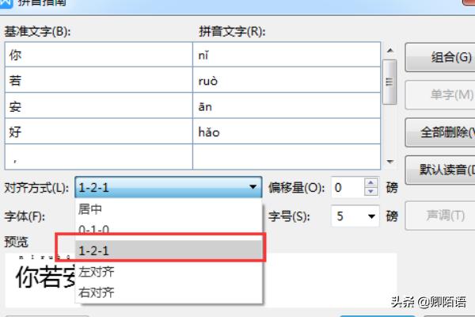Screen dimensions: 475x317
Task: Select 左对齐 alignment option
Action: [x=169, y=272]
